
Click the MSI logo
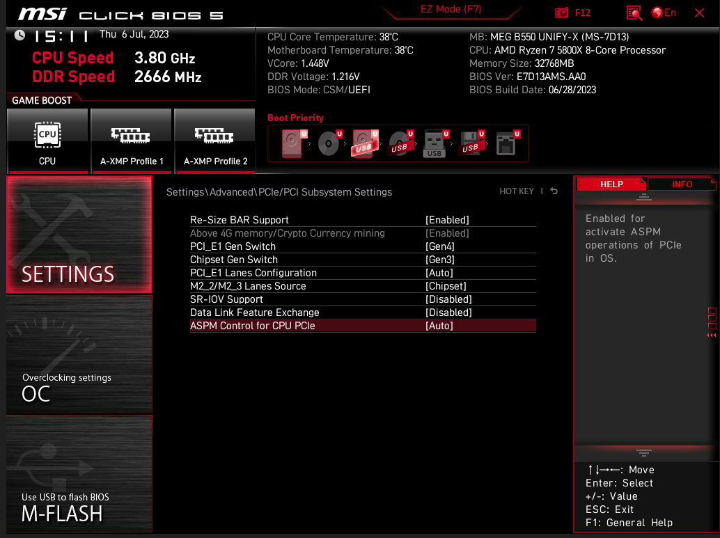point(42,14)
